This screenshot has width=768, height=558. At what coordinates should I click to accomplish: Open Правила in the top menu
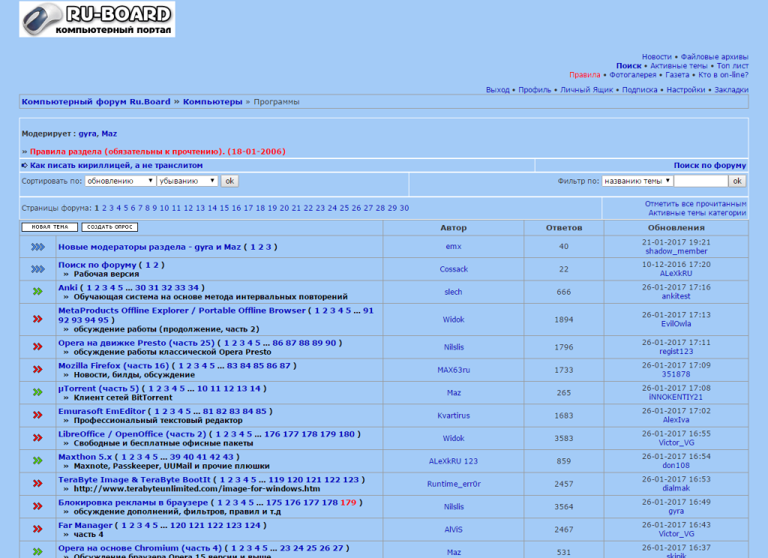[x=585, y=75]
